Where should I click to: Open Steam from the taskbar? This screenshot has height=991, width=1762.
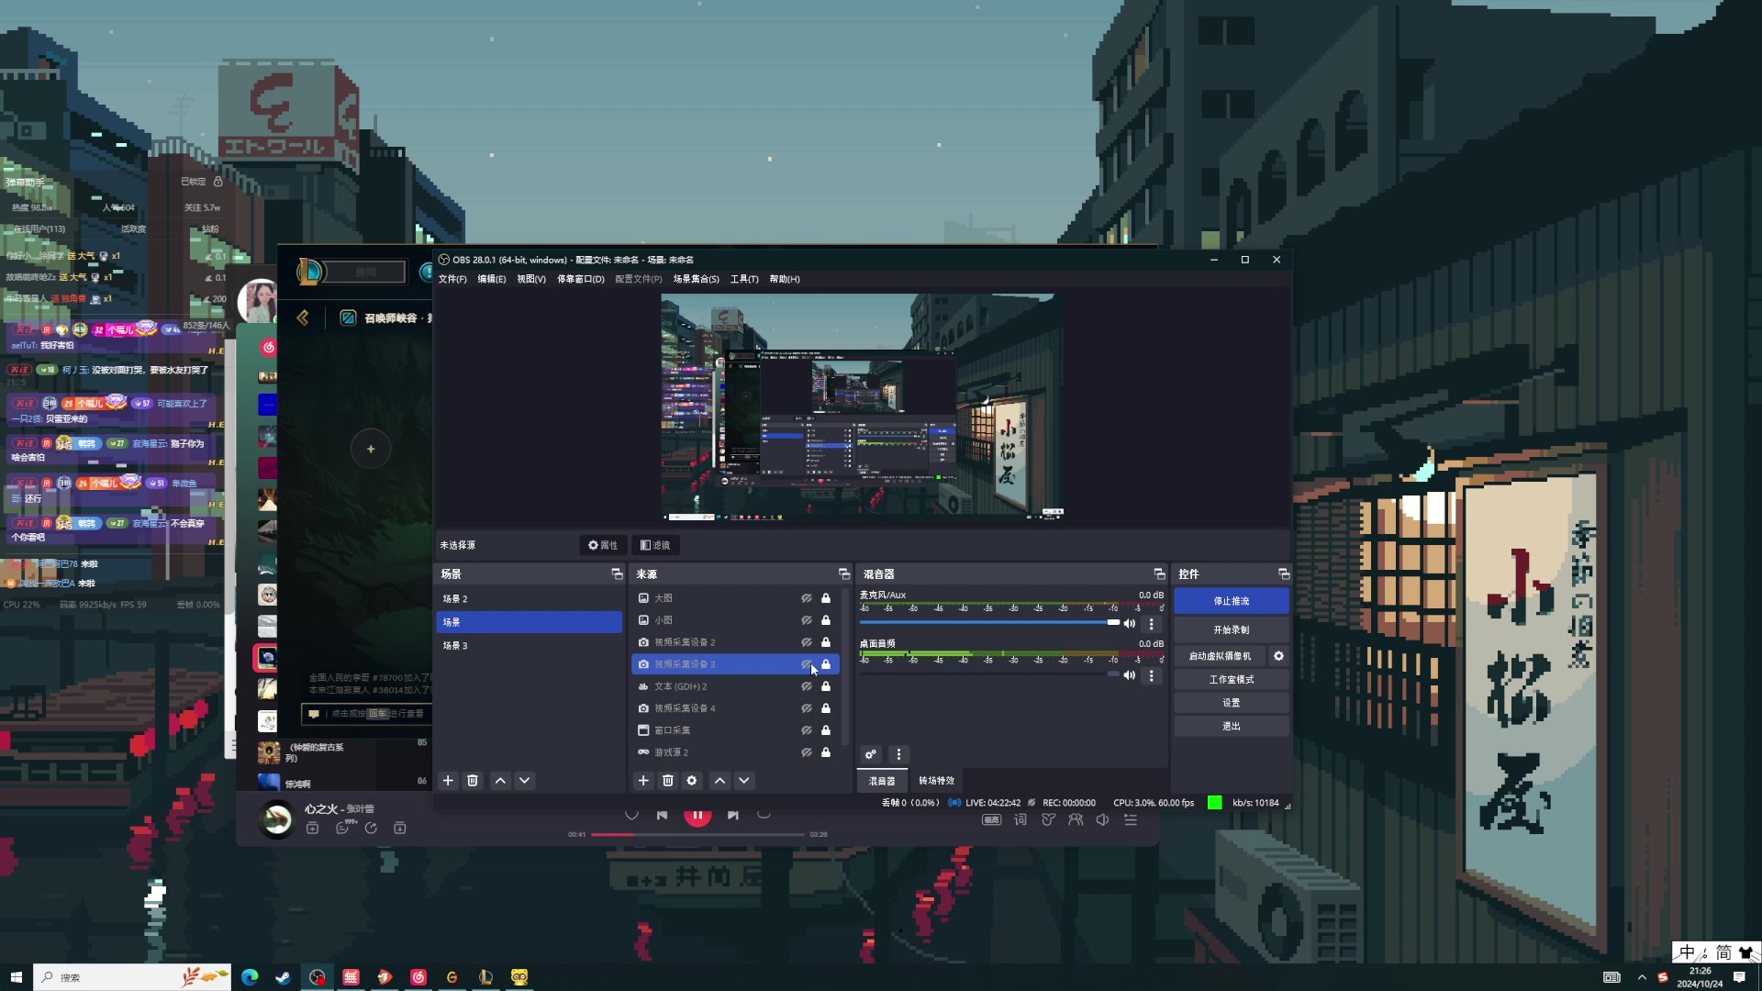[x=283, y=977]
